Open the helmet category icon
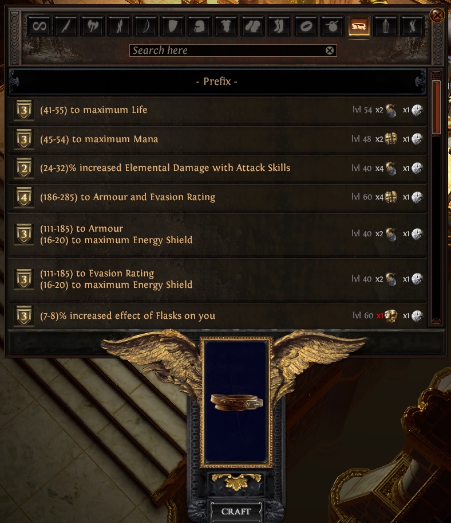 point(199,26)
